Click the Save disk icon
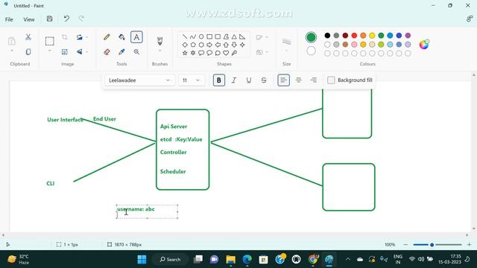 pyautogui.click(x=50, y=19)
